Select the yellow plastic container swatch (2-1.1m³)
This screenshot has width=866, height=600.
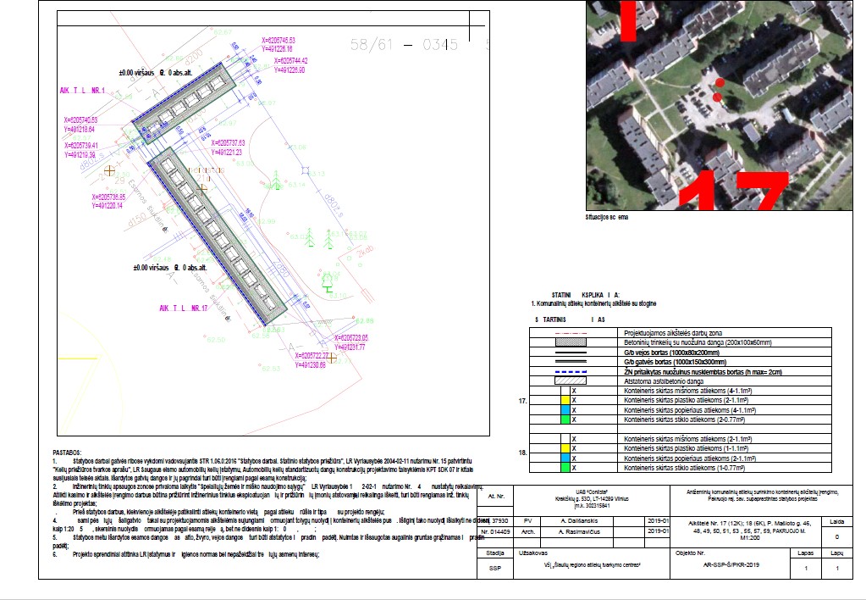click(x=565, y=400)
